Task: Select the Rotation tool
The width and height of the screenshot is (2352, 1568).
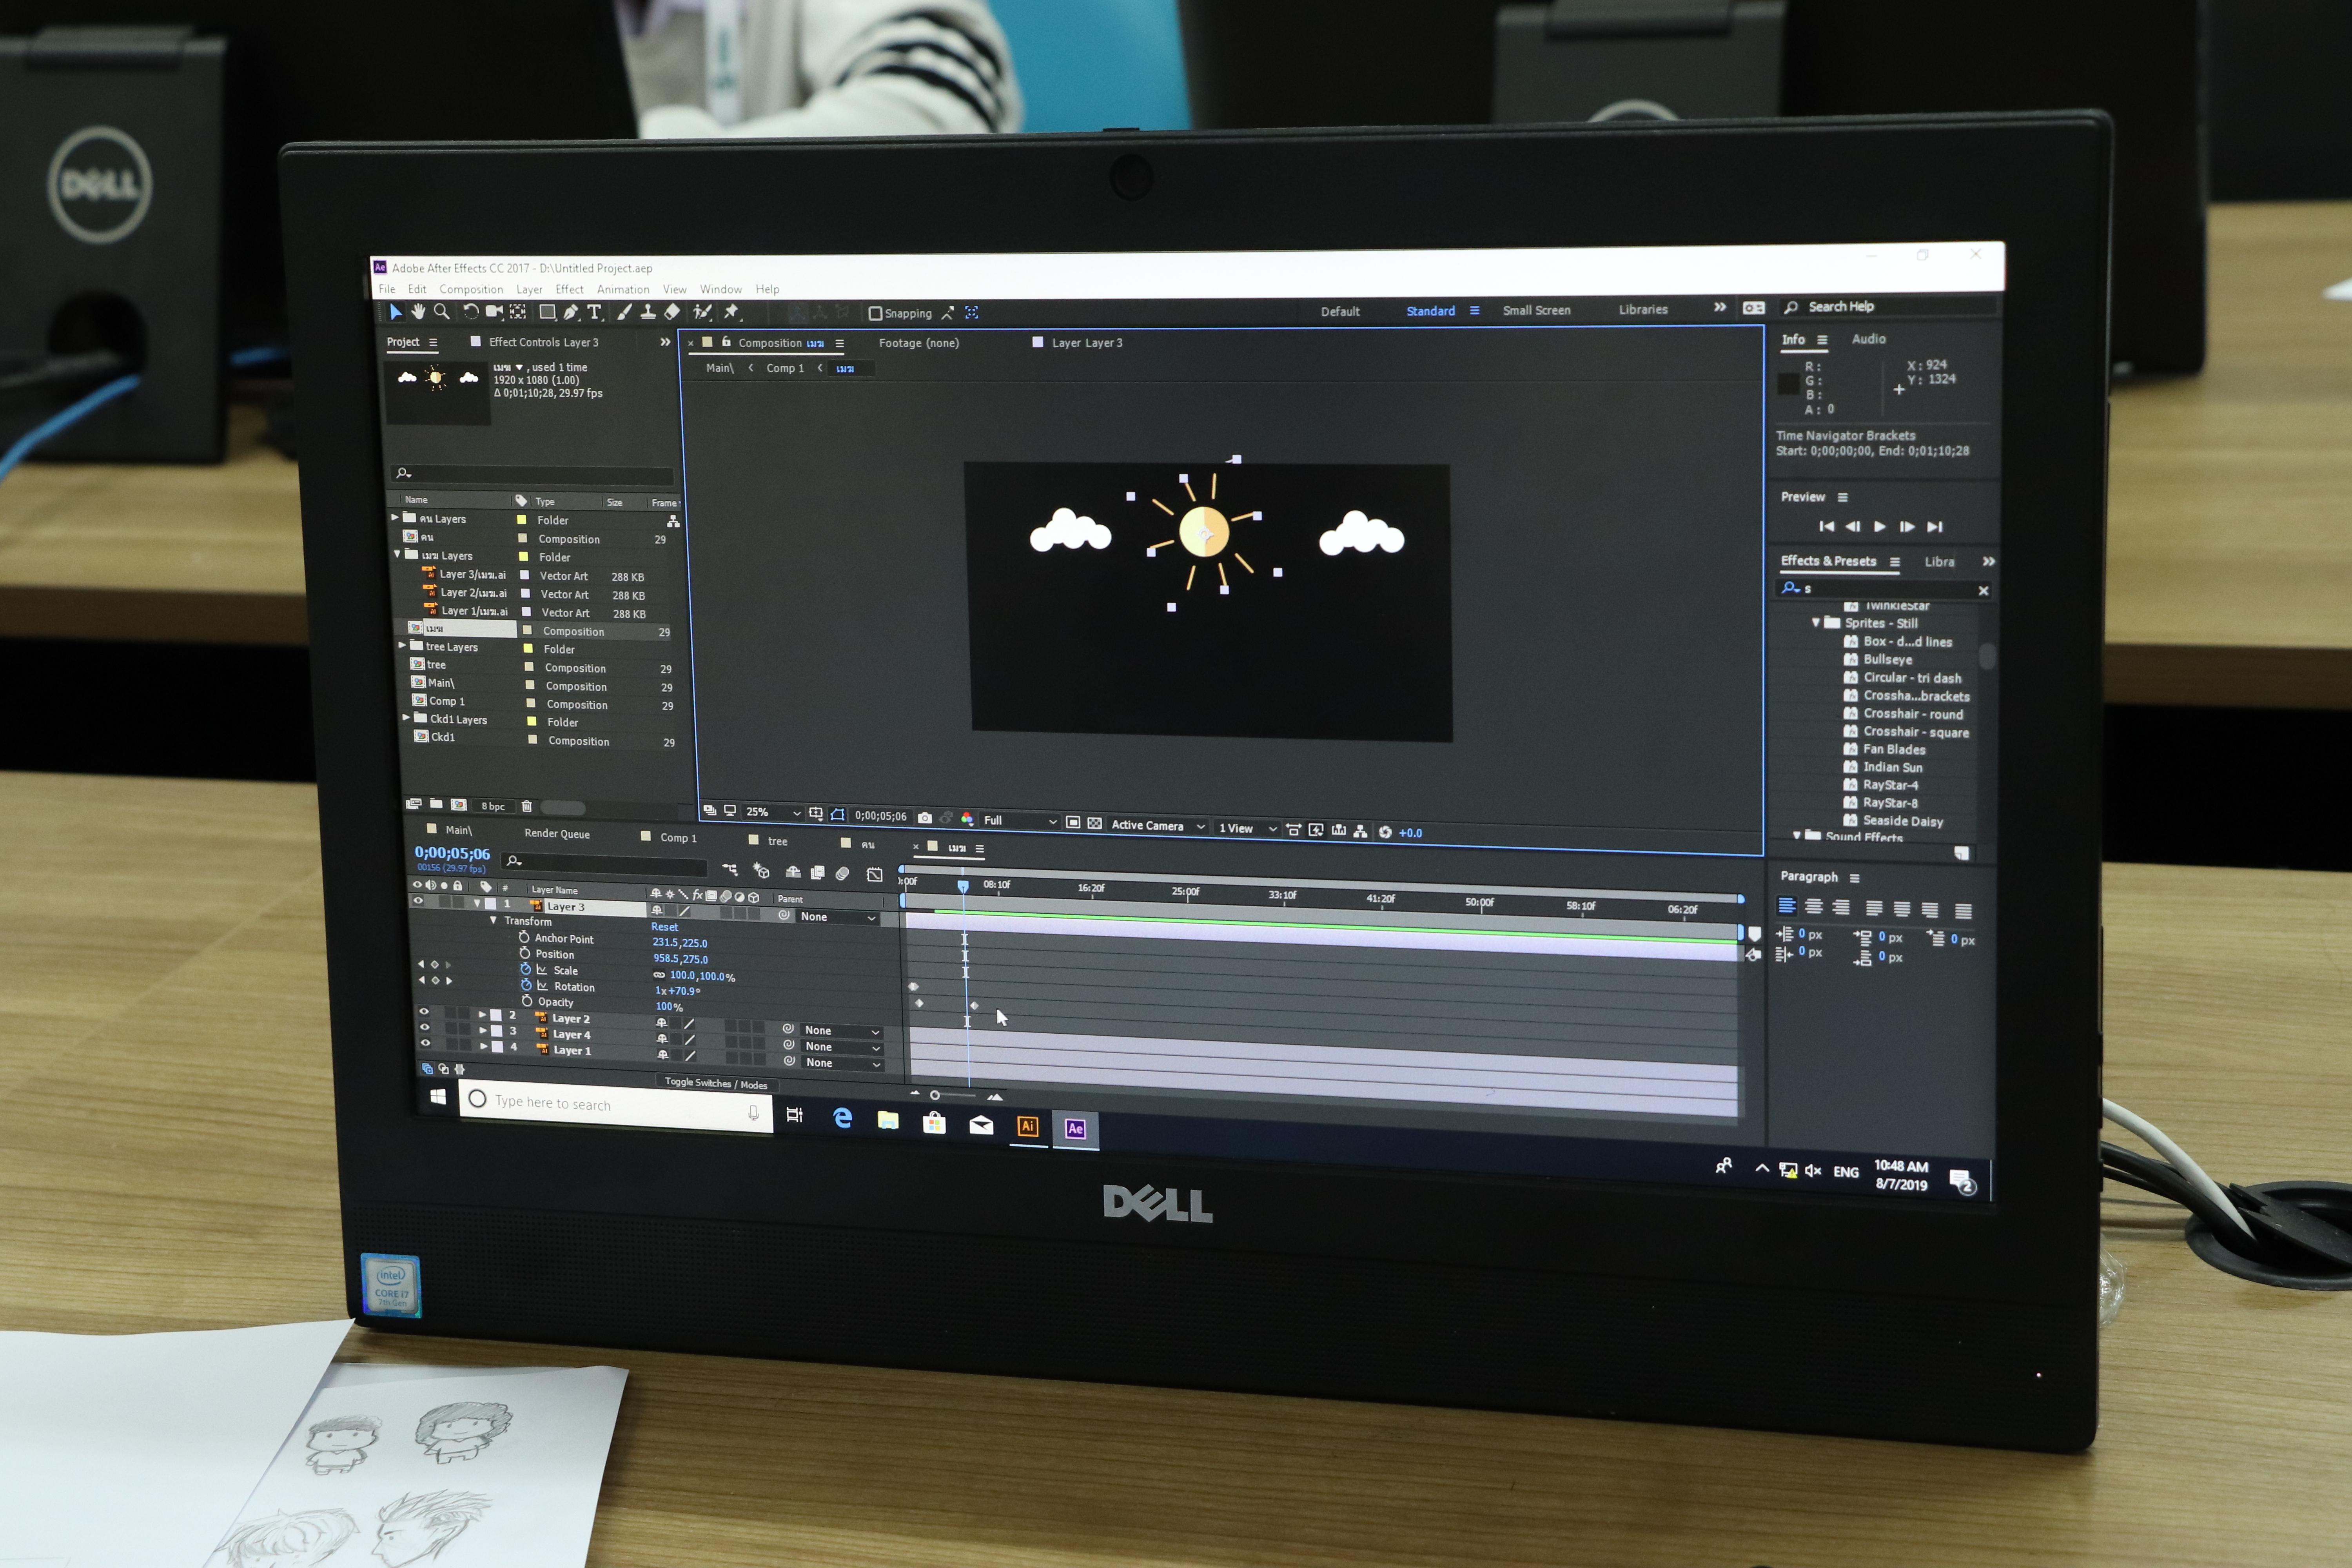Action: [471, 312]
